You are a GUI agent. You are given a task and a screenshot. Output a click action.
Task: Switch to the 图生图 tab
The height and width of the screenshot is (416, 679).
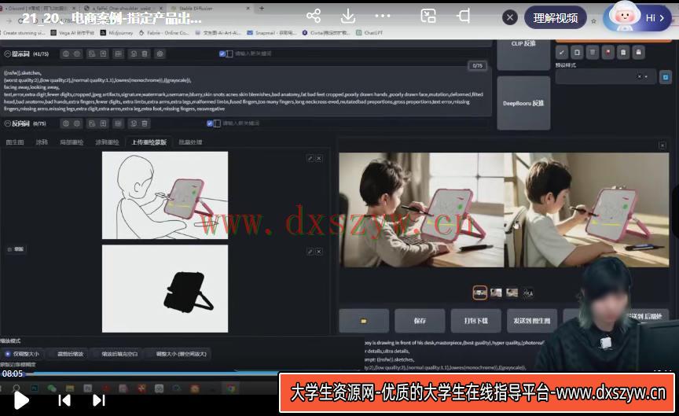tap(15, 142)
